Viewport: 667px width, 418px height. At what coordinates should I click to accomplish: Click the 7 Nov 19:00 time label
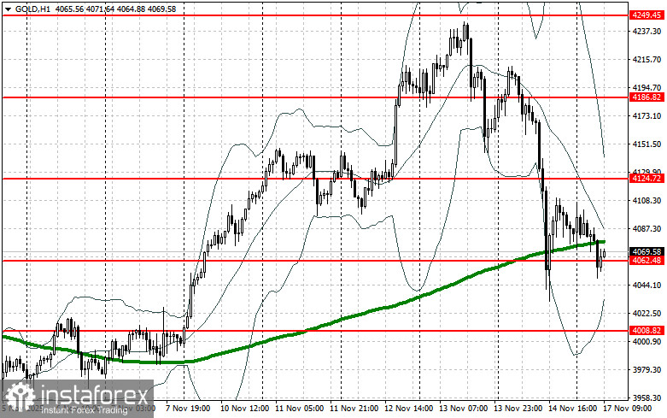tap(188, 409)
